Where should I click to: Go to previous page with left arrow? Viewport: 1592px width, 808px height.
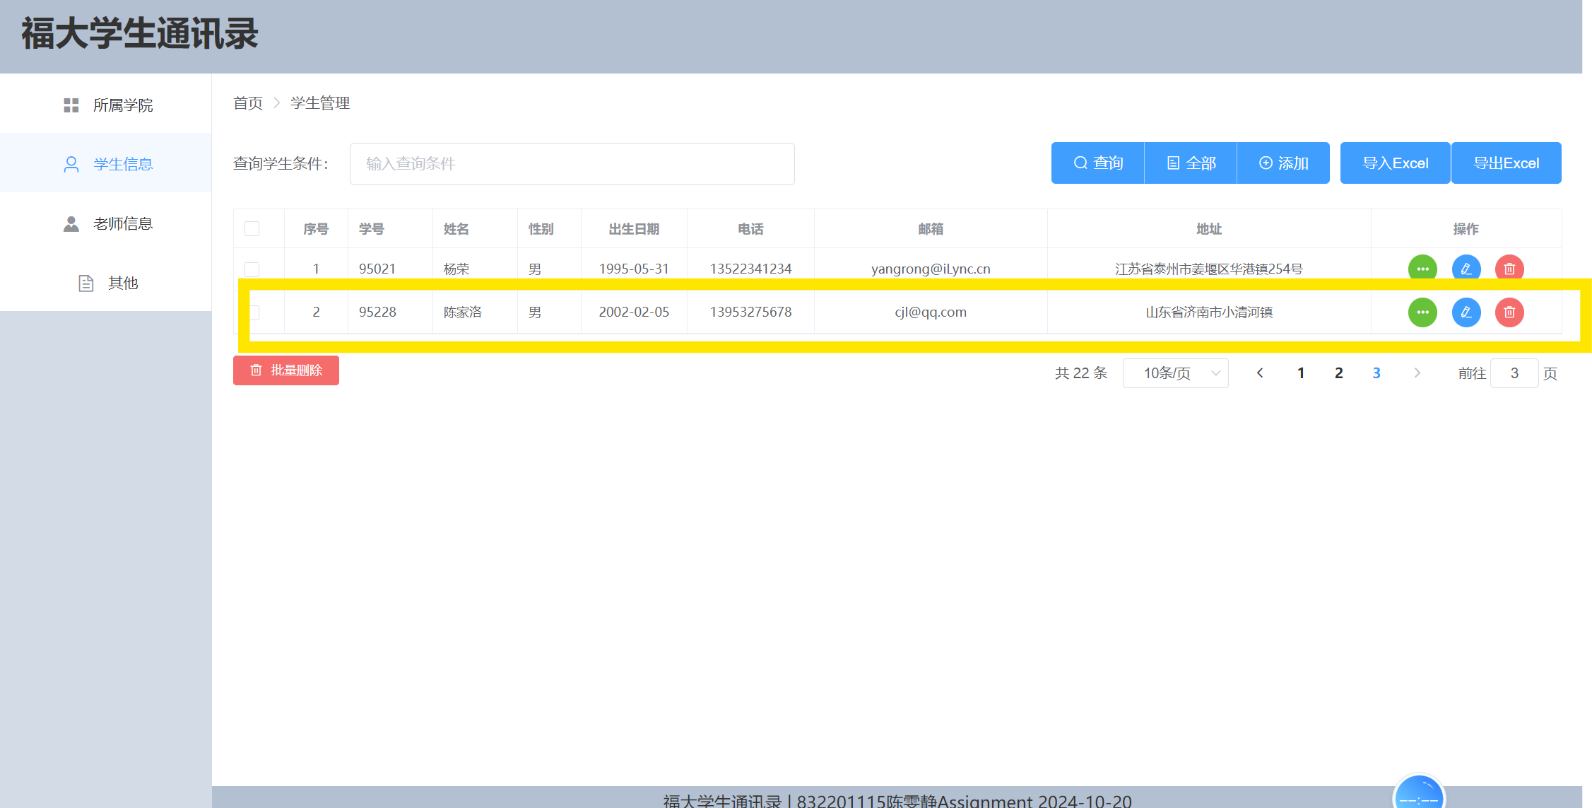click(1260, 373)
